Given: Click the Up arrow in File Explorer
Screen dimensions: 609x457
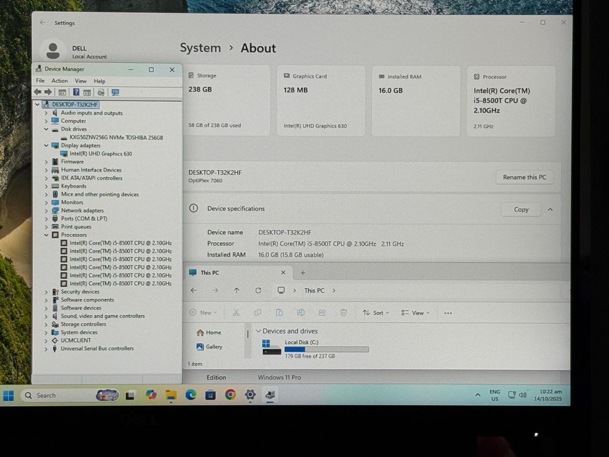Looking at the screenshot, I should click(x=237, y=291).
